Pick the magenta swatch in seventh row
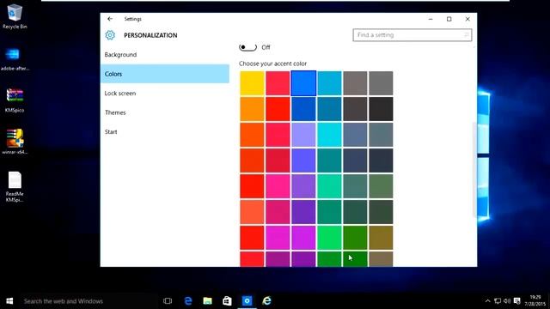The height and width of the screenshot is (309, 550). tap(278, 238)
